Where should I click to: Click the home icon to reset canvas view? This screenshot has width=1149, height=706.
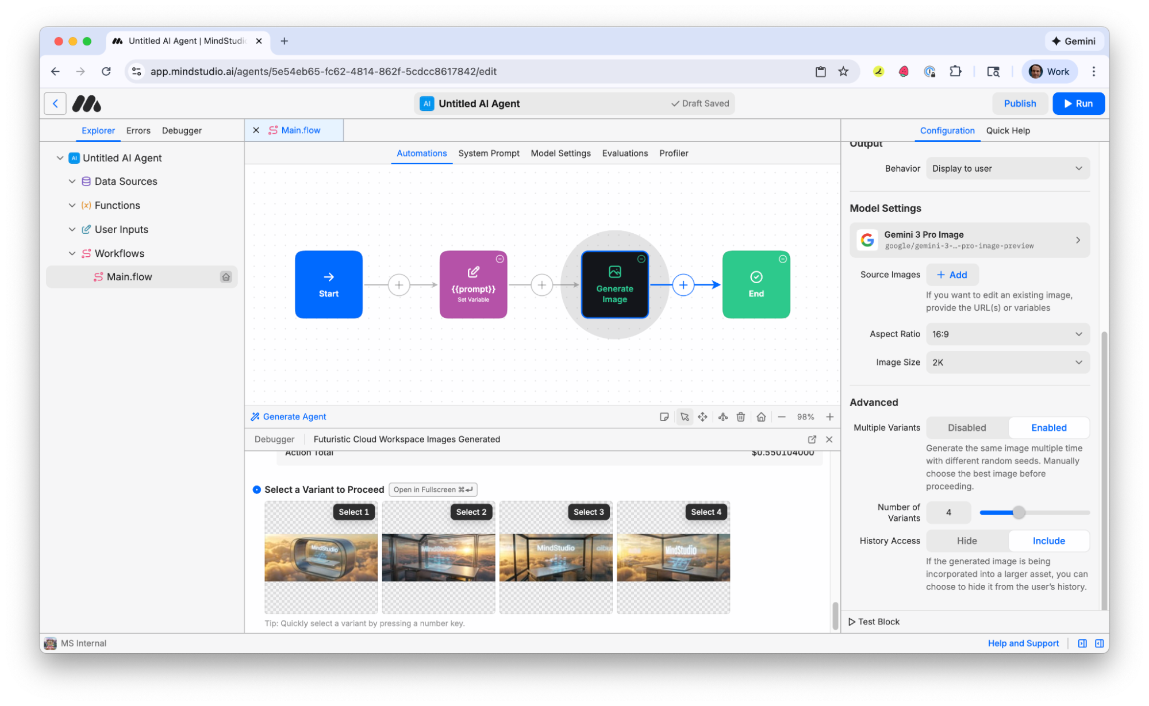pyautogui.click(x=761, y=416)
